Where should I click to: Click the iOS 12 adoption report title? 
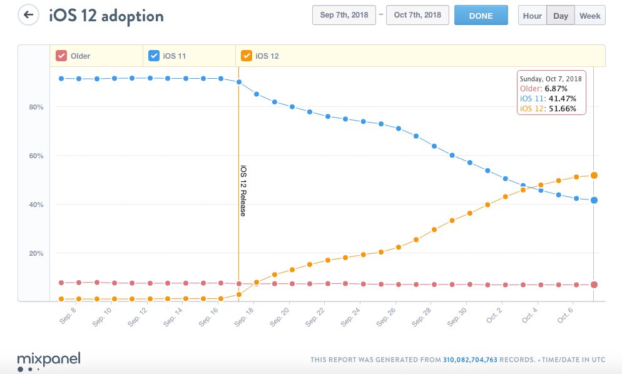click(106, 16)
